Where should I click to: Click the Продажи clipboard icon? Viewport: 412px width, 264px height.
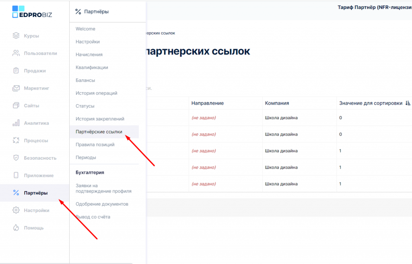pyautogui.click(x=16, y=70)
